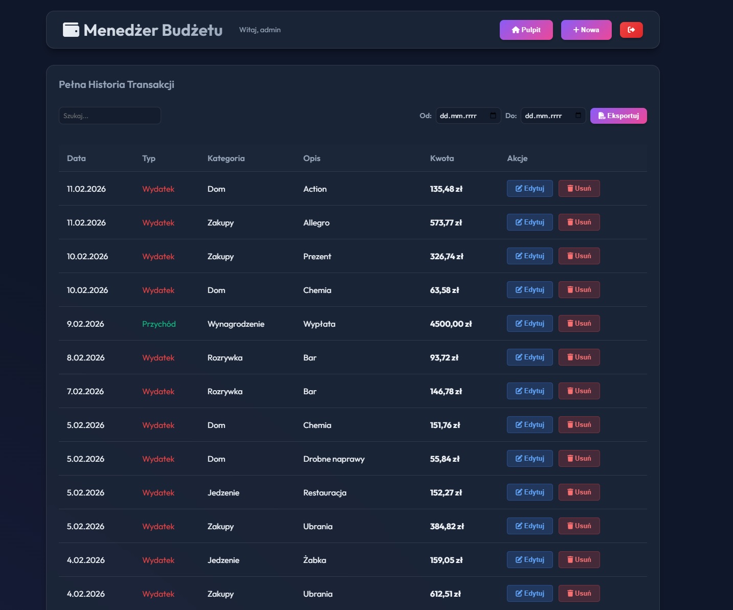This screenshot has height=610, width=733.
Task: Open calendar picker in the Od date field
Action: pyautogui.click(x=493, y=116)
